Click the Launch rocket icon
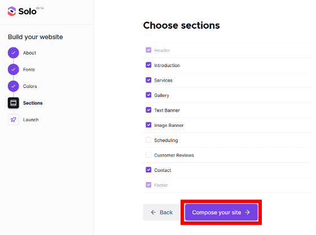Viewport: 316px width, 235px height. pos(14,119)
